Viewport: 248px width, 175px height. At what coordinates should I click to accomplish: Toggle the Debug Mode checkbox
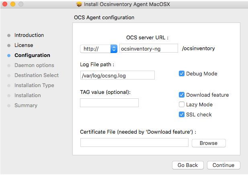point(182,73)
